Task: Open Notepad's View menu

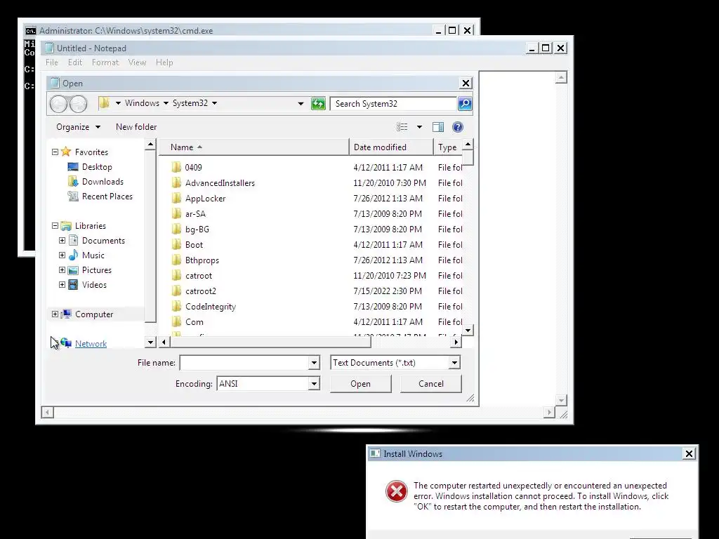Action: pyautogui.click(x=137, y=62)
